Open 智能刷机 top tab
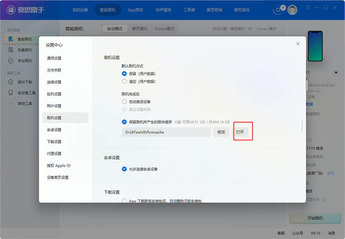 pyautogui.click(x=108, y=10)
